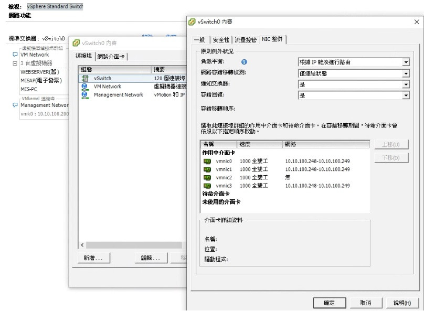Open the 網路介面卡 tab in back dialog
This screenshot has width=424, height=311.
[111, 57]
